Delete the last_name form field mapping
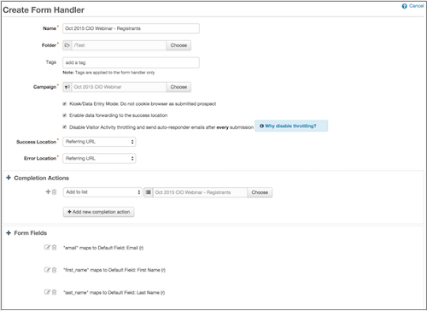This screenshot has width=427, height=311. [x=54, y=292]
